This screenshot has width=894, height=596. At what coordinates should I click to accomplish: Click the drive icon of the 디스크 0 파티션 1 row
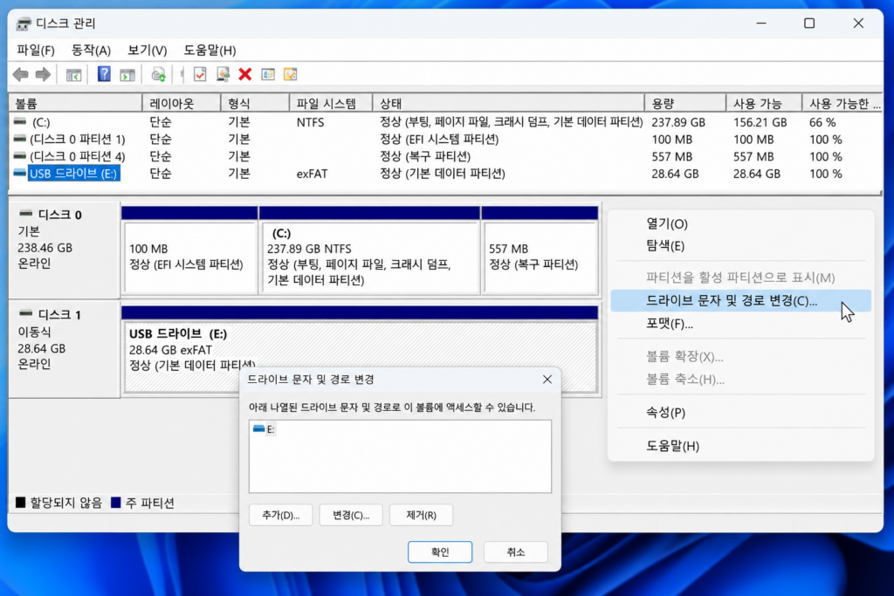coord(20,139)
